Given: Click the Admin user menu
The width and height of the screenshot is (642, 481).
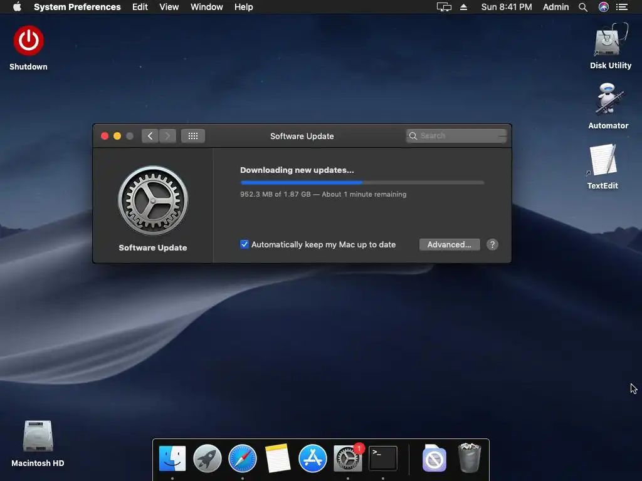Looking at the screenshot, I should (555, 7).
